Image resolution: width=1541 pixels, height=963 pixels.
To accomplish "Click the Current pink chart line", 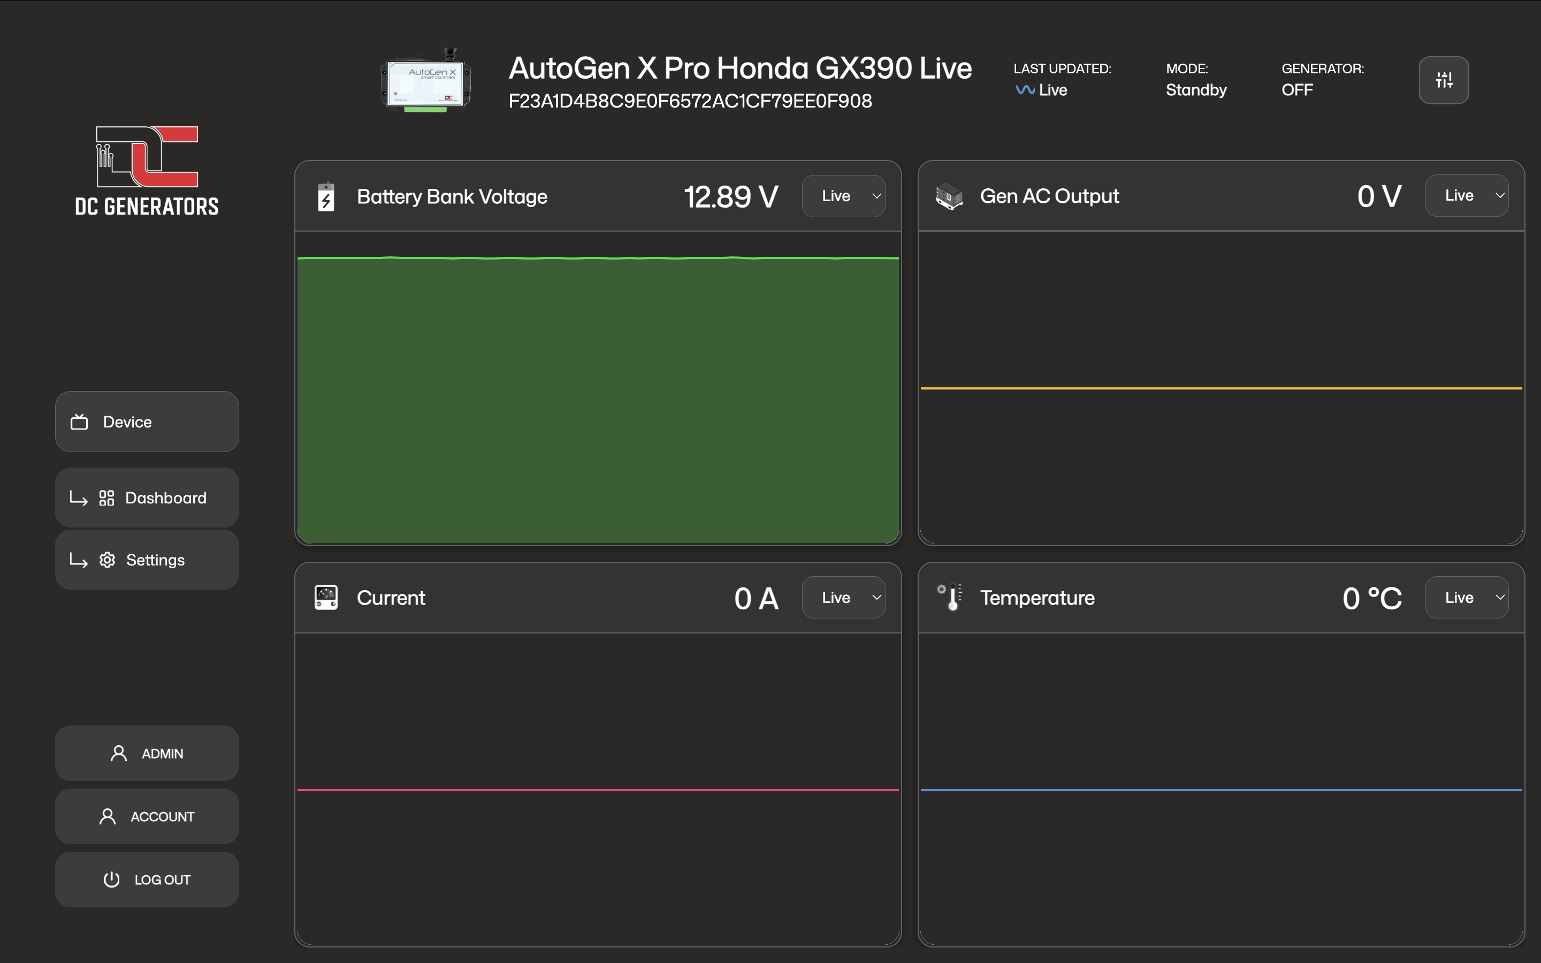I will [598, 790].
